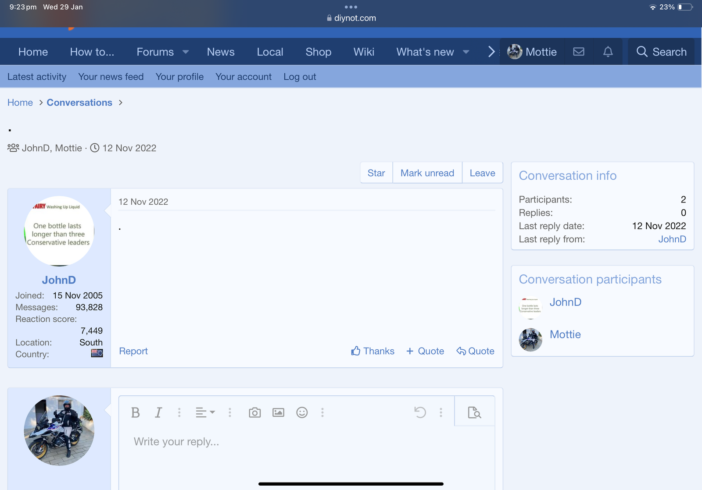Open the smilies emoji picker
The height and width of the screenshot is (490, 702).
302,412
